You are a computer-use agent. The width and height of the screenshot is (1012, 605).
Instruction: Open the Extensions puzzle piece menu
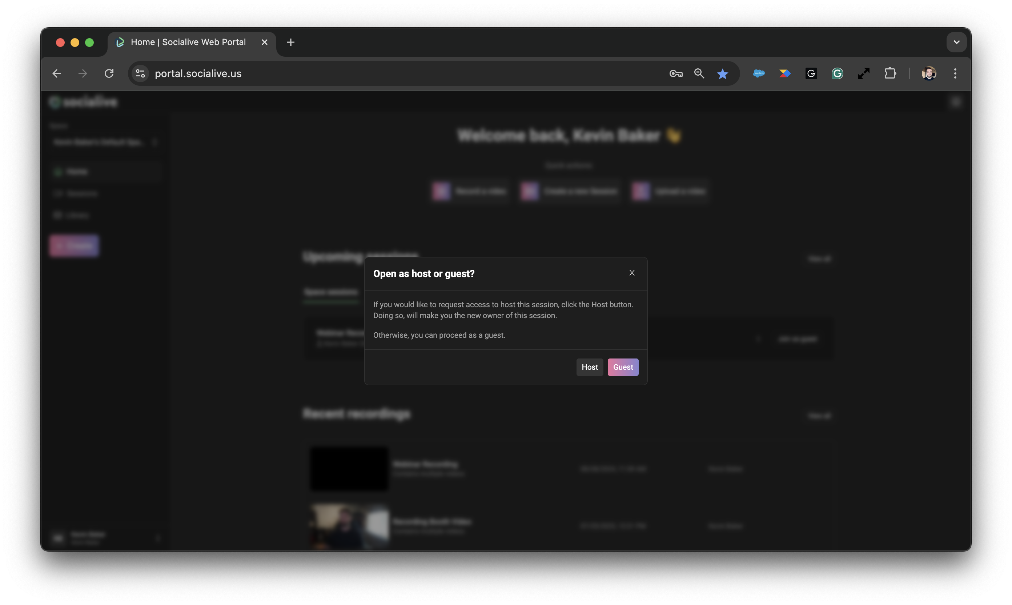(890, 73)
